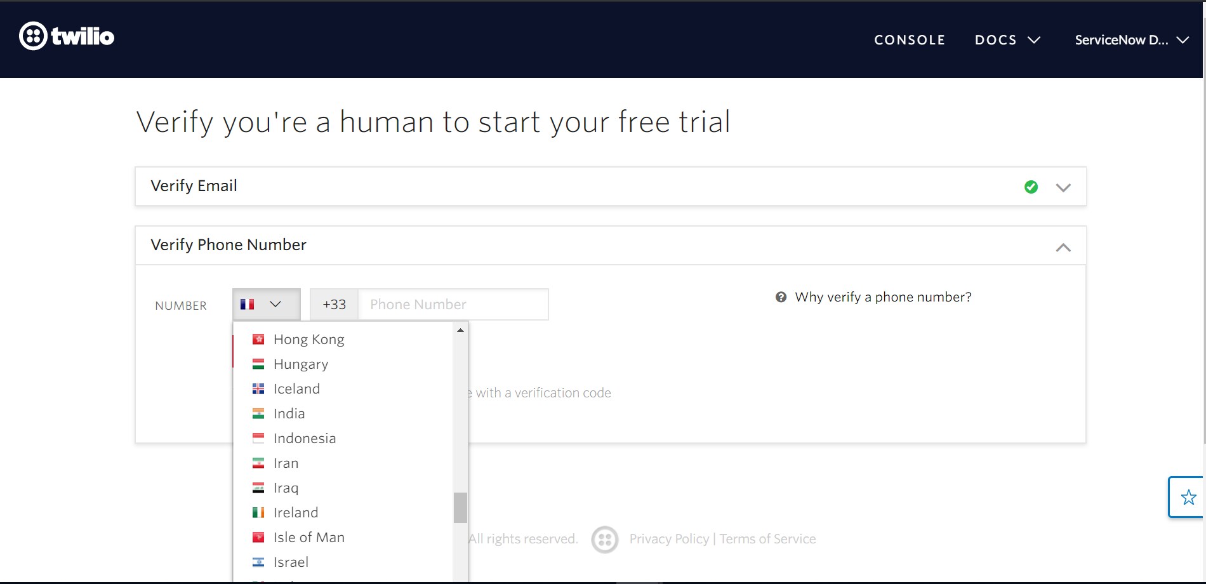Screen dimensions: 1206x584
Task: Select Hong Kong from the country list
Action: point(308,339)
